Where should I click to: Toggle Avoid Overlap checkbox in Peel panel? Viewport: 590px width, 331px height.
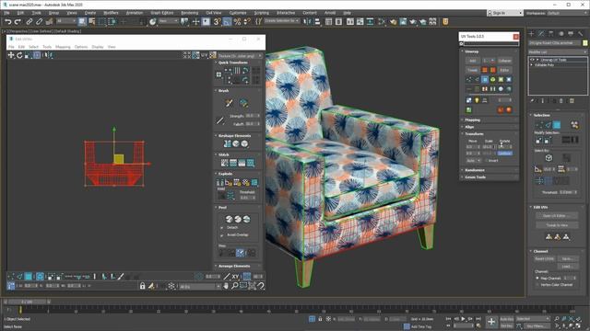pyautogui.click(x=221, y=235)
